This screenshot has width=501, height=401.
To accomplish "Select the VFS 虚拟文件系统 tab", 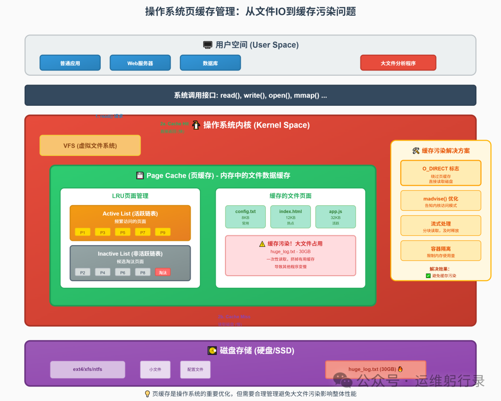I will coord(90,145).
